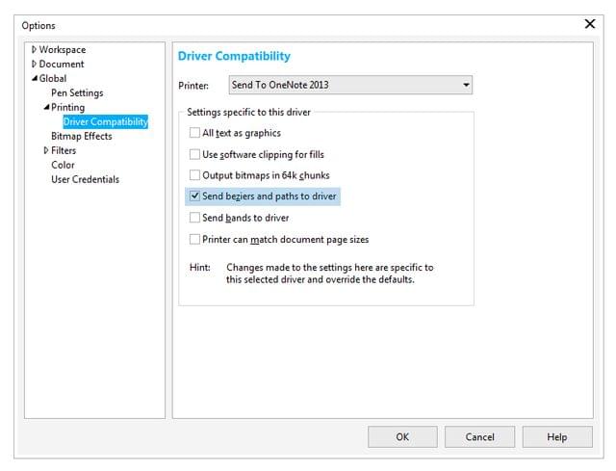616x471 pixels.
Task: Collapse the Global tree node
Action: click(35, 79)
